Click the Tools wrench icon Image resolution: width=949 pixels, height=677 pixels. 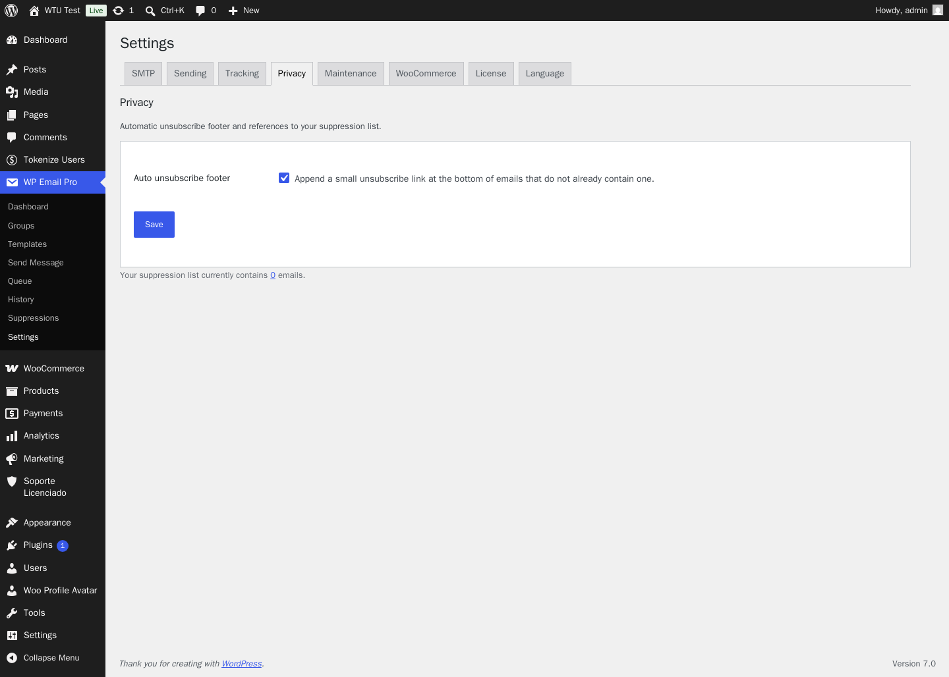click(12, 613)
